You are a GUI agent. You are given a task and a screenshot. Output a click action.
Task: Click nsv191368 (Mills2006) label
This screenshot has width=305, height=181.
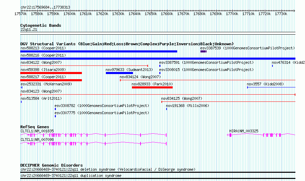tap(187, 106)
